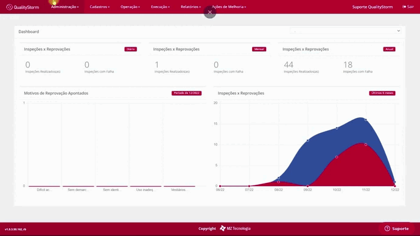Screen dimensions: 420x236
Task: Click the Sair logout icon
Action: coord(404,7)
